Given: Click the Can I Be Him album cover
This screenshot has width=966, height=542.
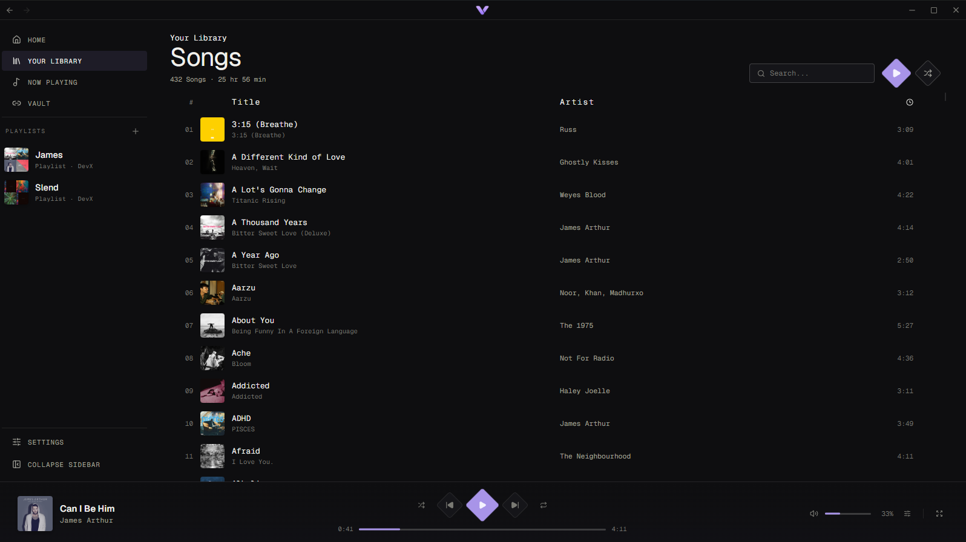Looking at the screenshot, I should pyautogui.click(x=35, y=514).
